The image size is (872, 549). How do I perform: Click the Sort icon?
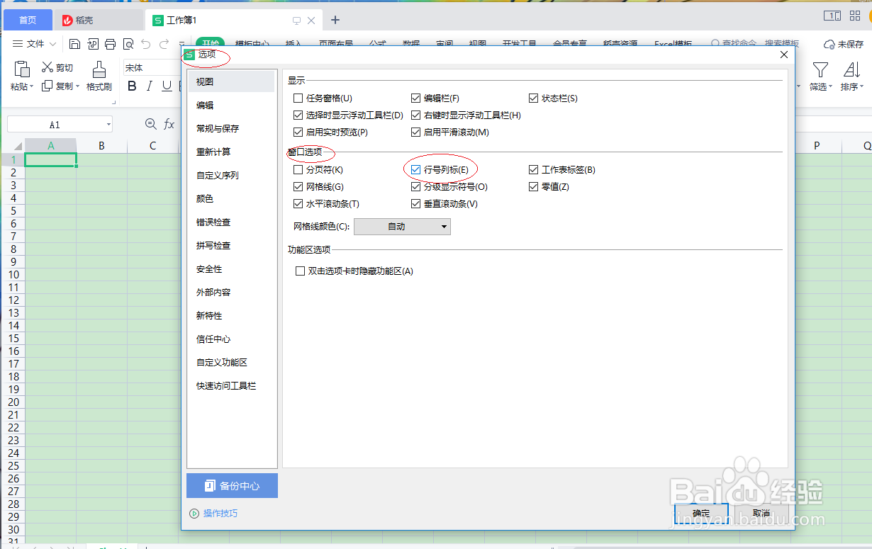coord(851,69)
